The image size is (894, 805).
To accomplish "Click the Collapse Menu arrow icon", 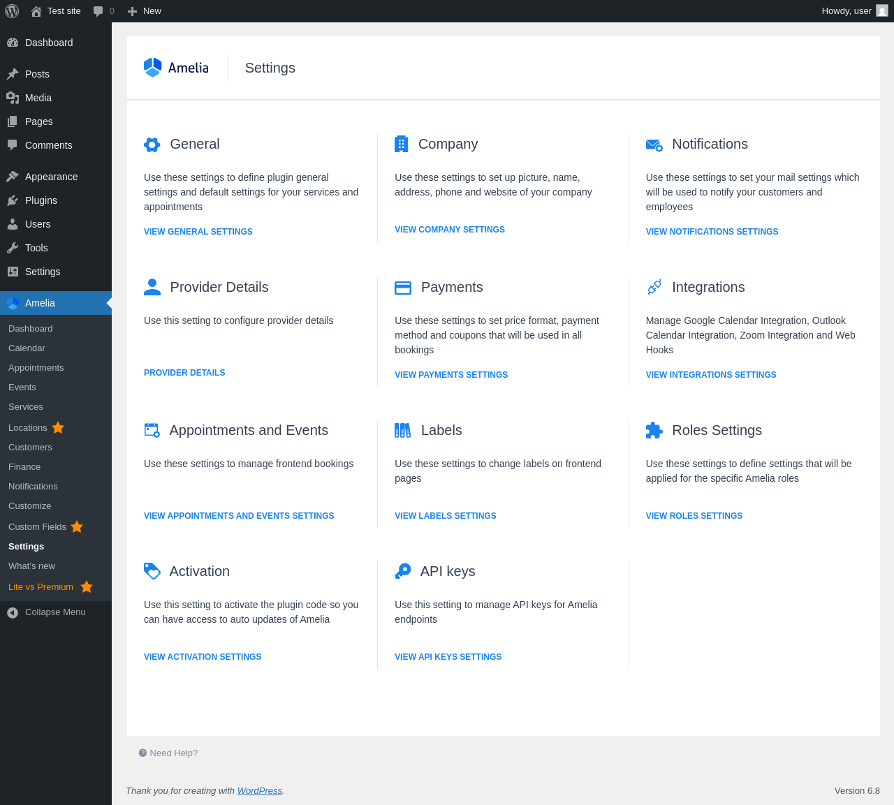I will [x=13, y=612].
